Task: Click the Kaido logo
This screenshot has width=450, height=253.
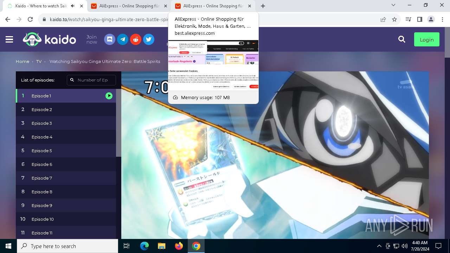Action: point(49,39)
